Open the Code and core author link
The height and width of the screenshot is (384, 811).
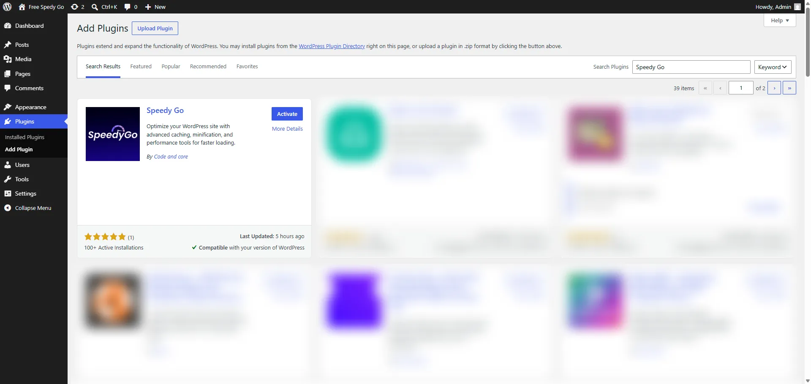point(171,156)
